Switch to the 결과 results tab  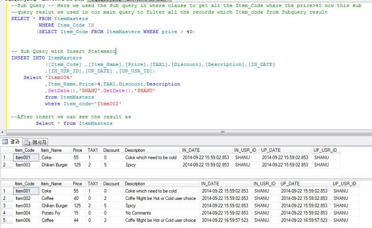pyautogui.click(x=11, y=142)
